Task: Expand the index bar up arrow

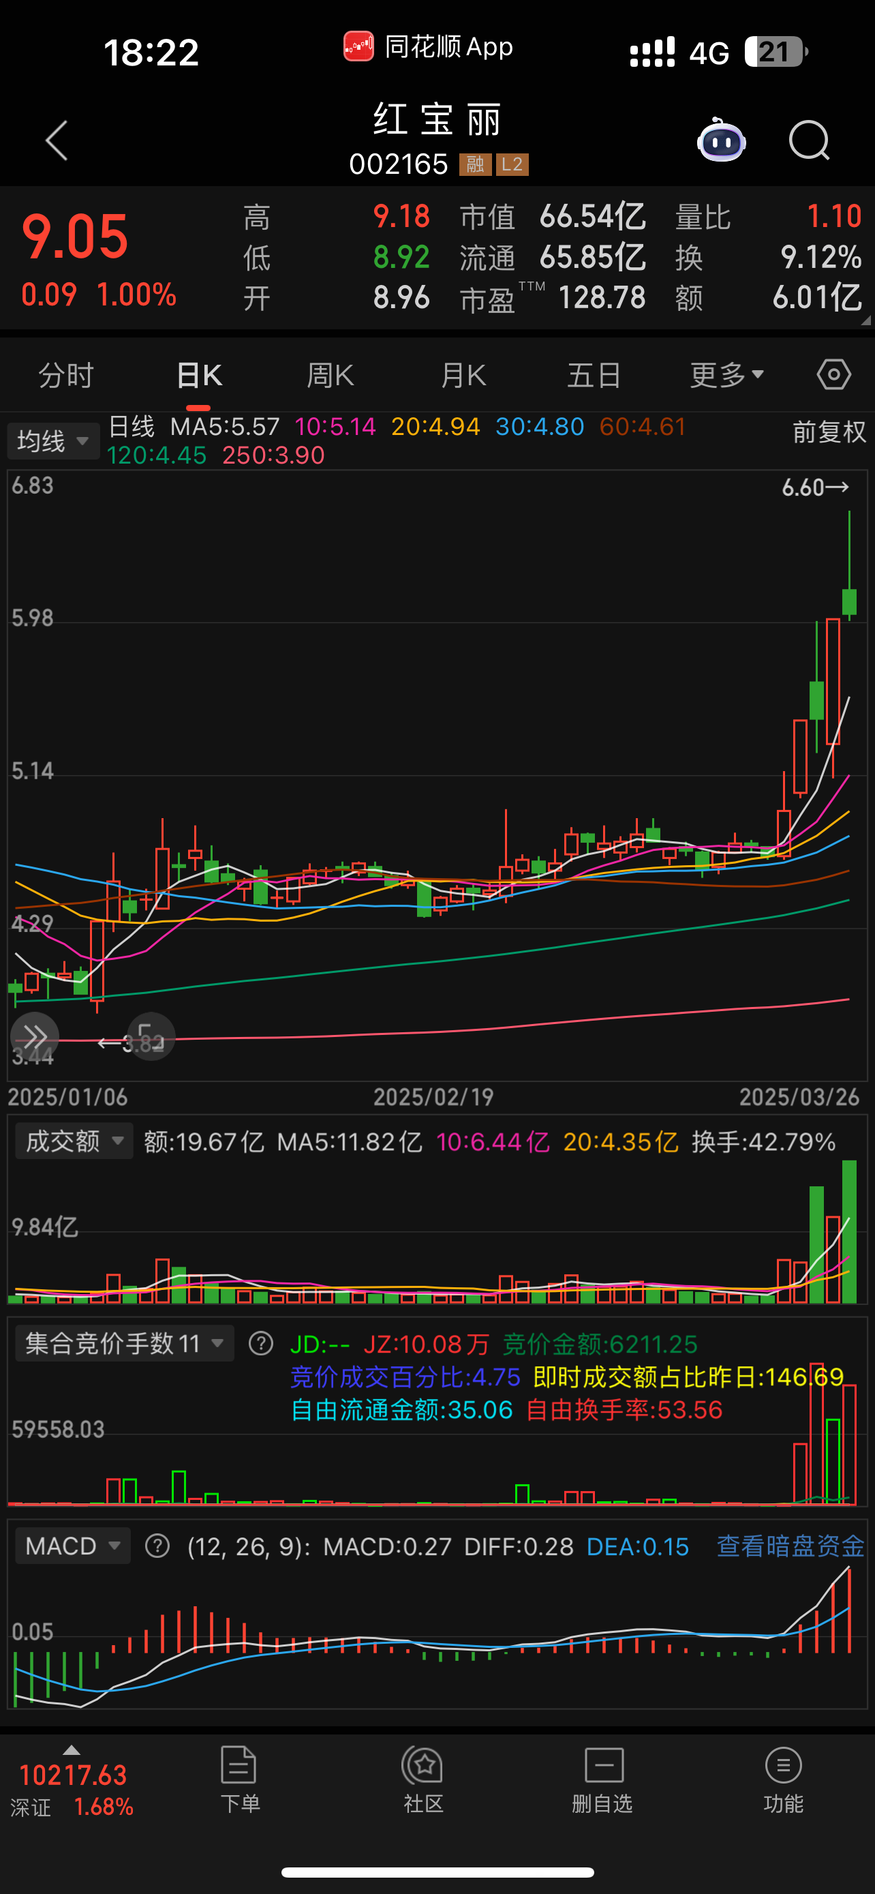Action: point(72,1751)
